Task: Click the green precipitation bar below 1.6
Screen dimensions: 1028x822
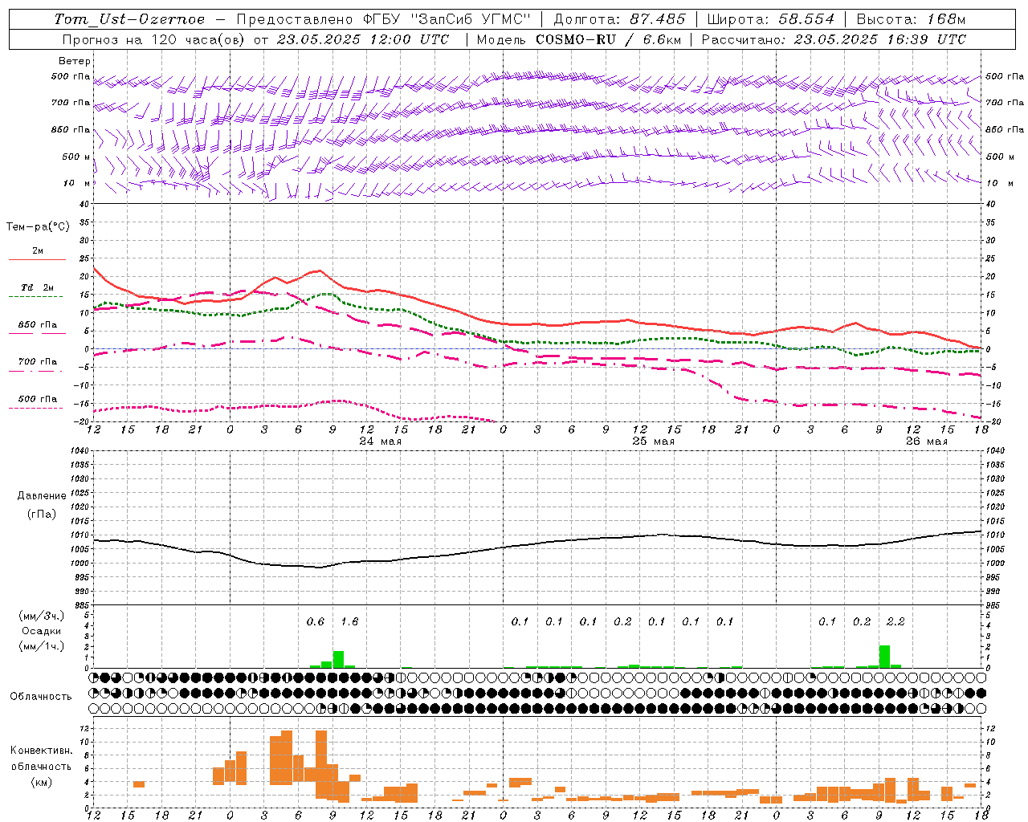Action: tap(338, 659)
